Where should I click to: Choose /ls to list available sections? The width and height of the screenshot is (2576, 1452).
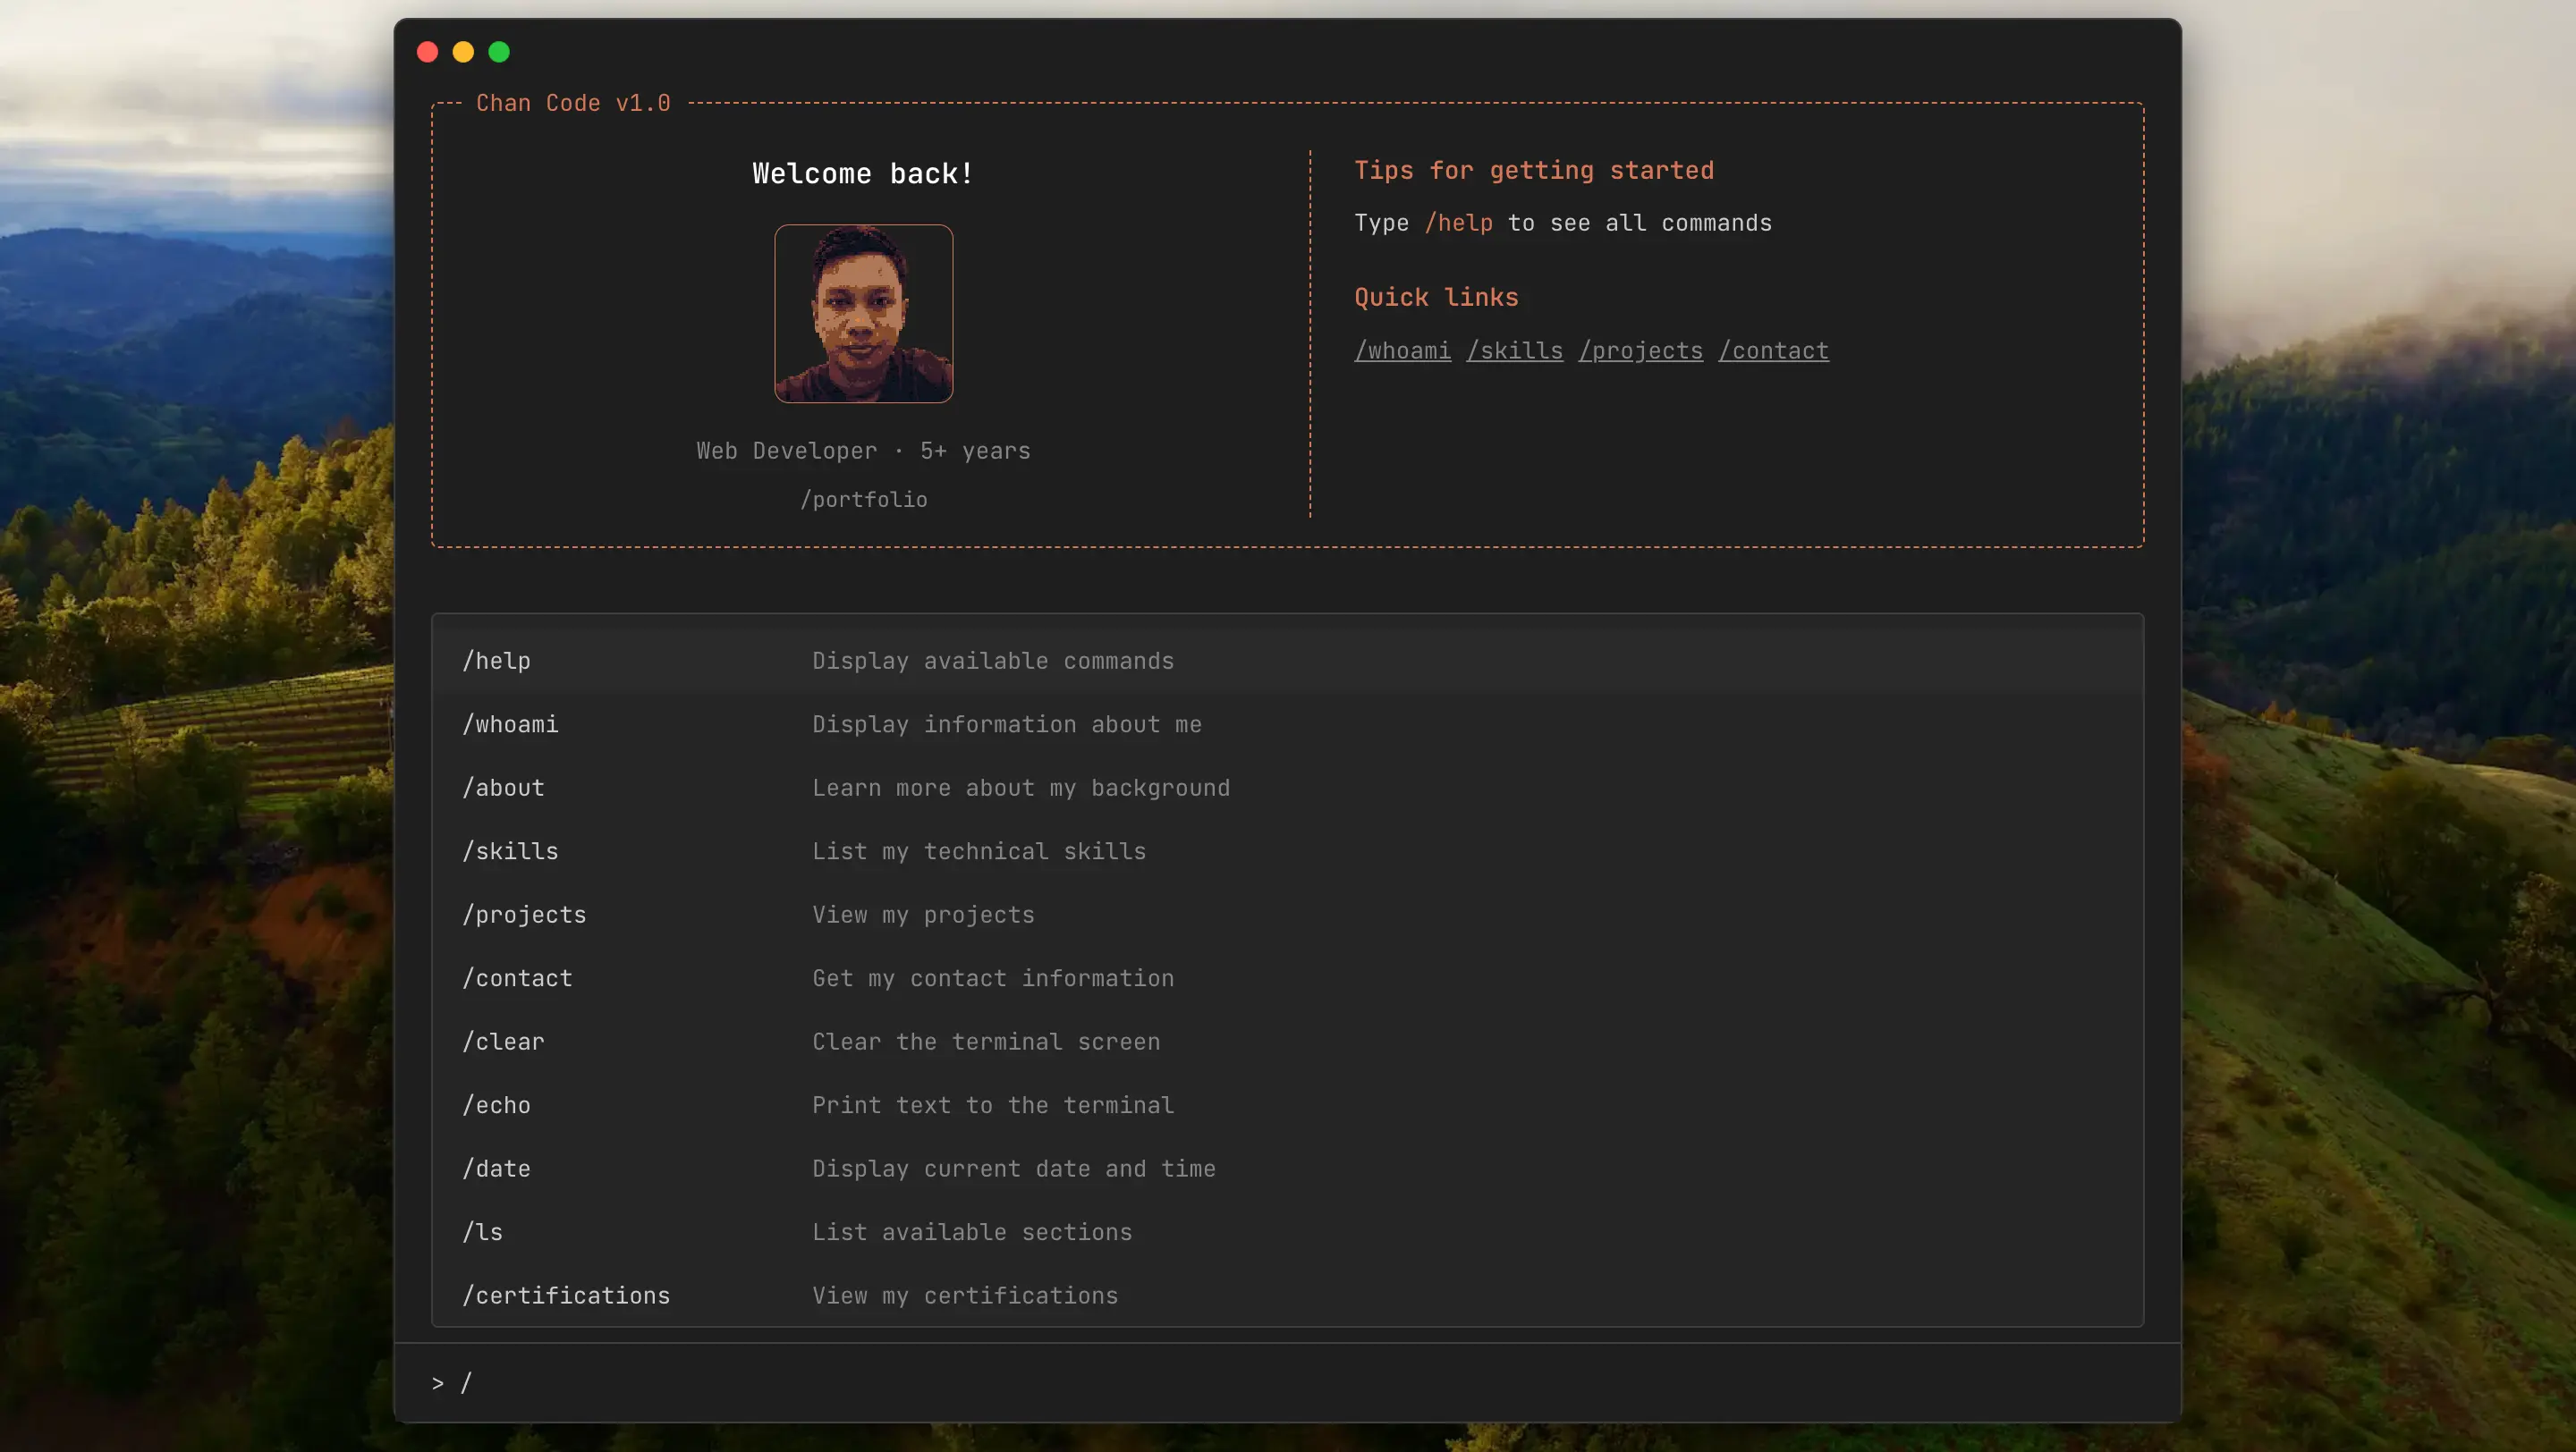coord(483,1232)
